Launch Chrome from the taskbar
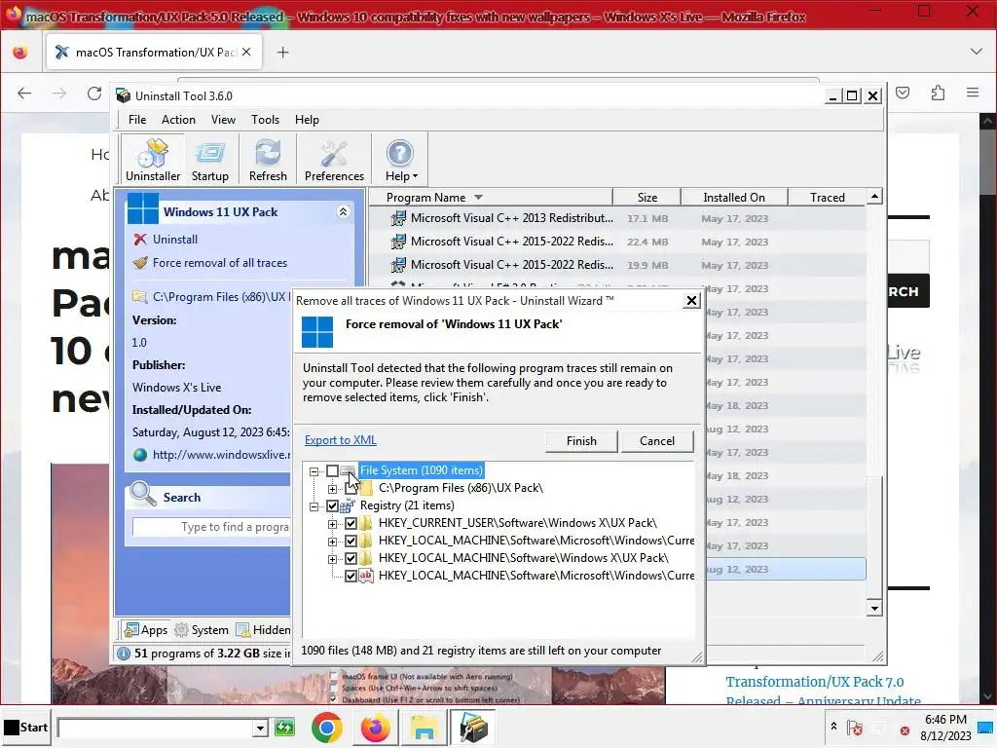This screenshot has height=748, width=997. click(x=326, y=728)
